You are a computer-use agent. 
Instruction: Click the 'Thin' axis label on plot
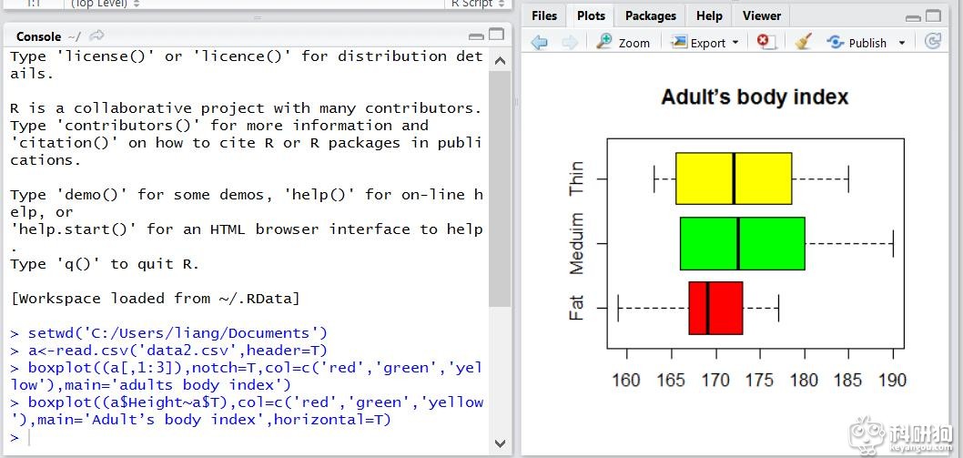click(577, 178)
